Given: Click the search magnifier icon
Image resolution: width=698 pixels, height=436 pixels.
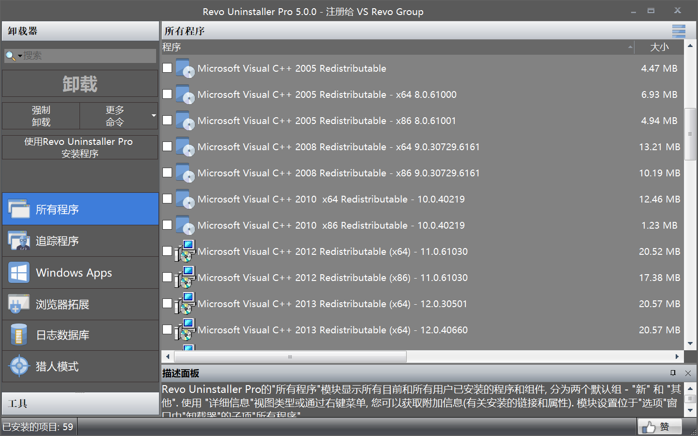Looking at the screenshot, I should pyautogui.click(x=10, y=56).
